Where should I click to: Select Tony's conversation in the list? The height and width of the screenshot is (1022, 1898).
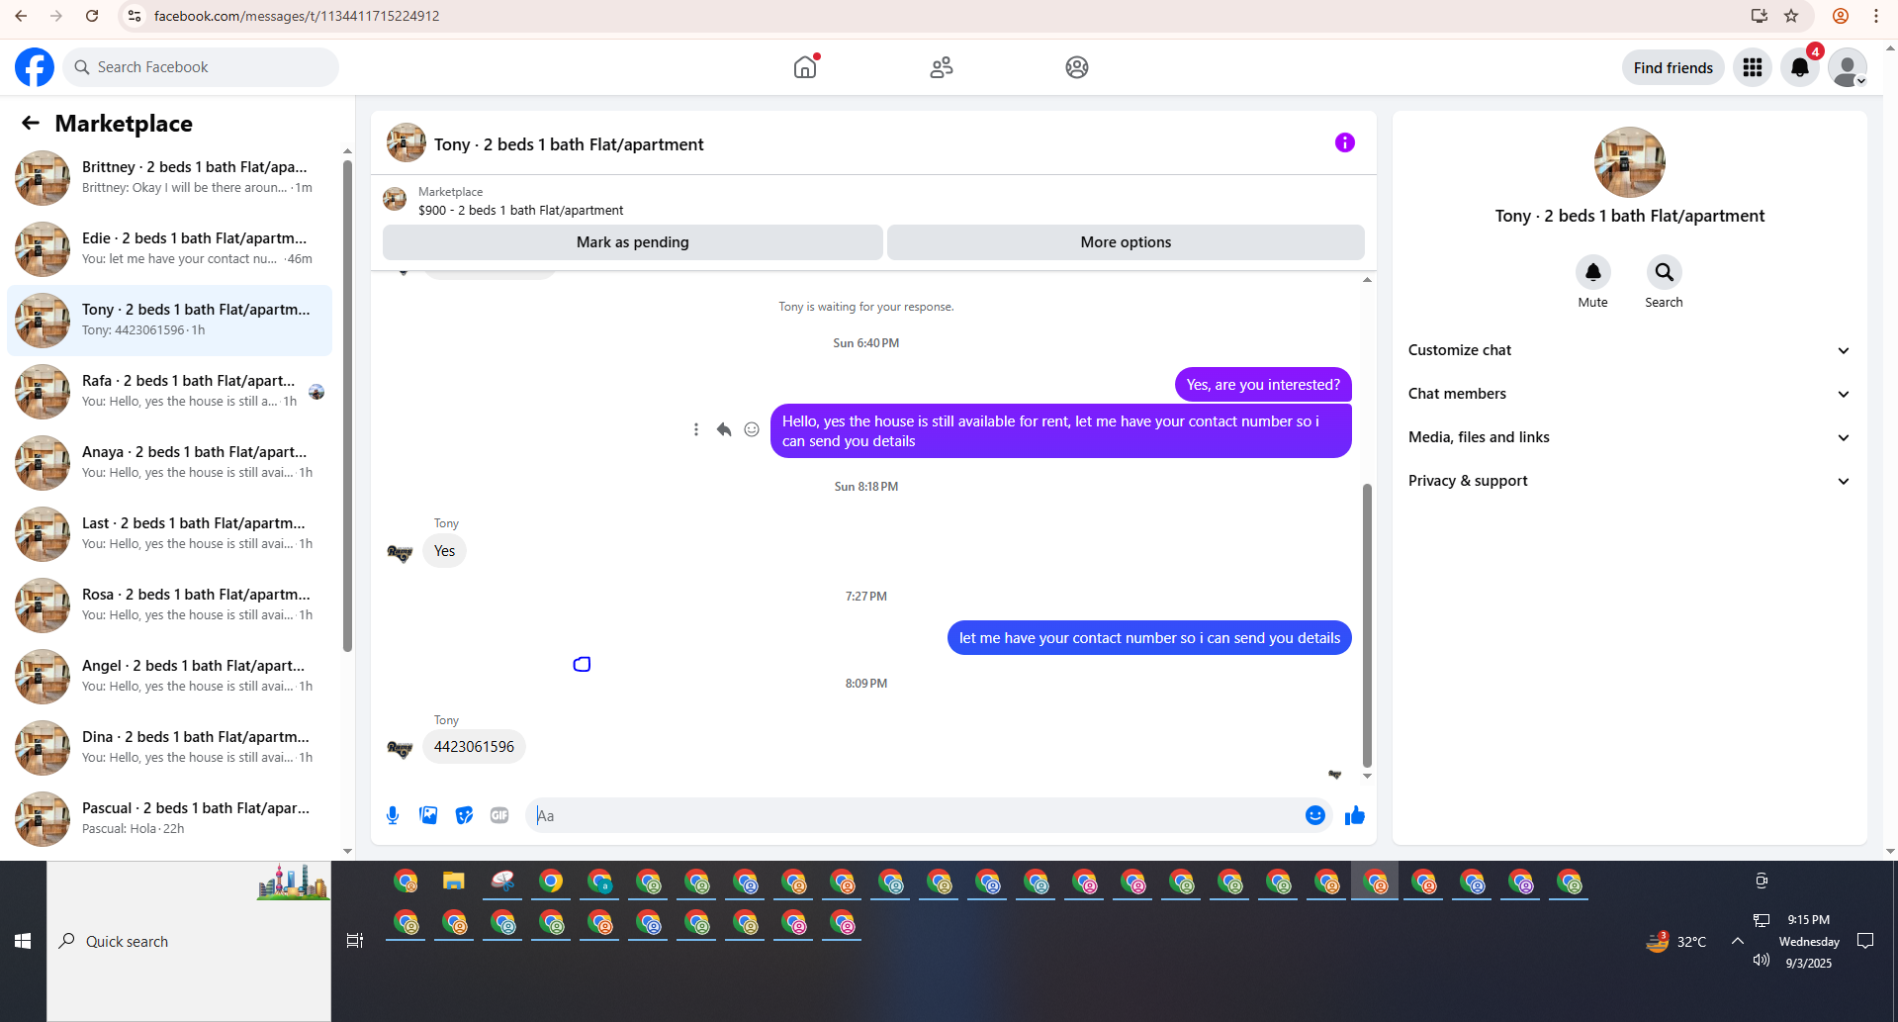point(169,321)
